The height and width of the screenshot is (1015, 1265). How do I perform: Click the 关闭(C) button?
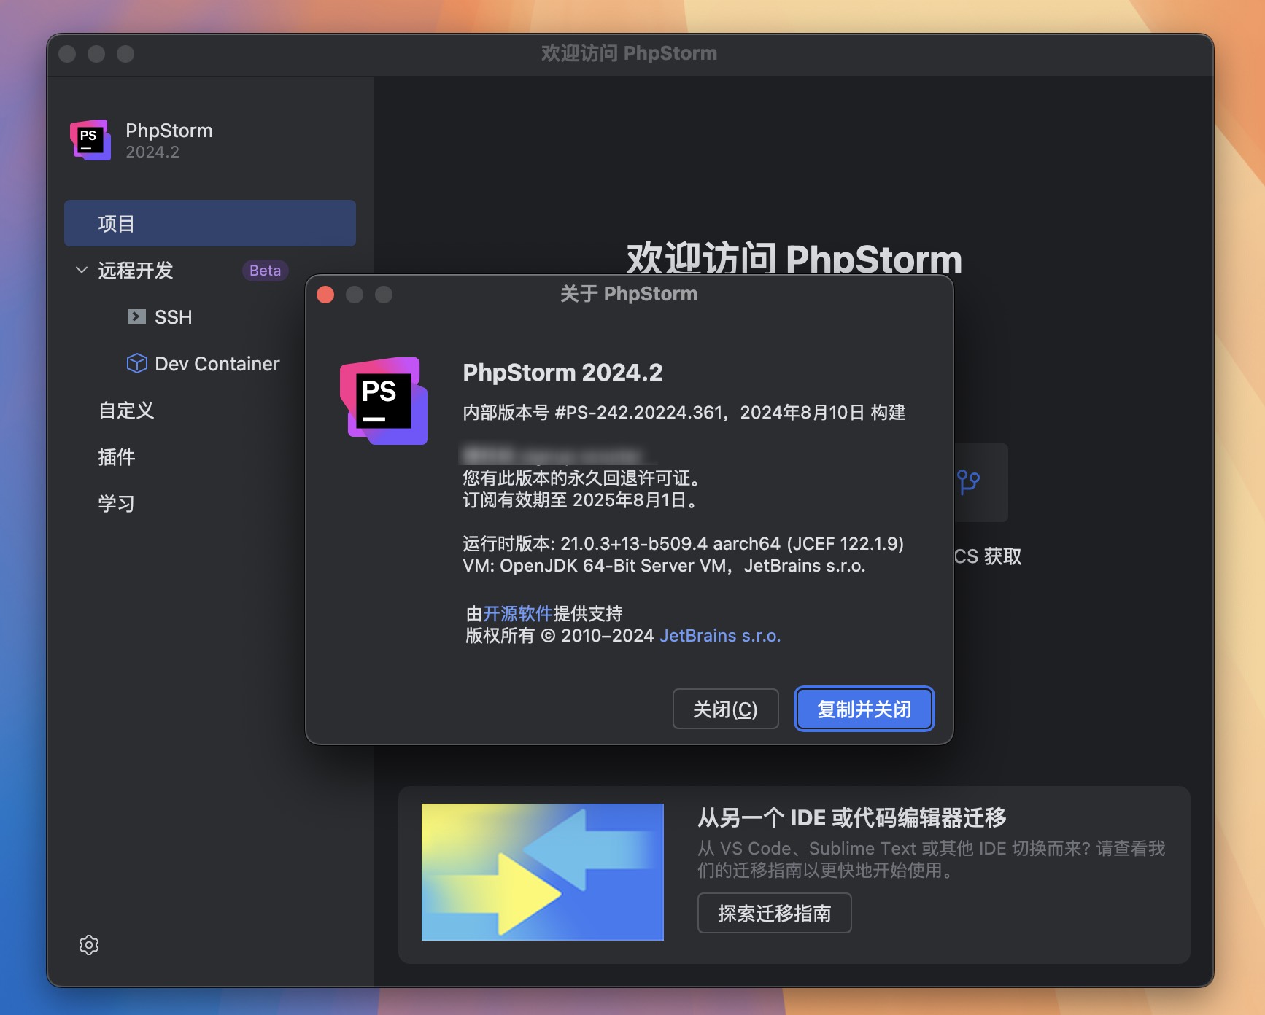[x=725, y=709]
